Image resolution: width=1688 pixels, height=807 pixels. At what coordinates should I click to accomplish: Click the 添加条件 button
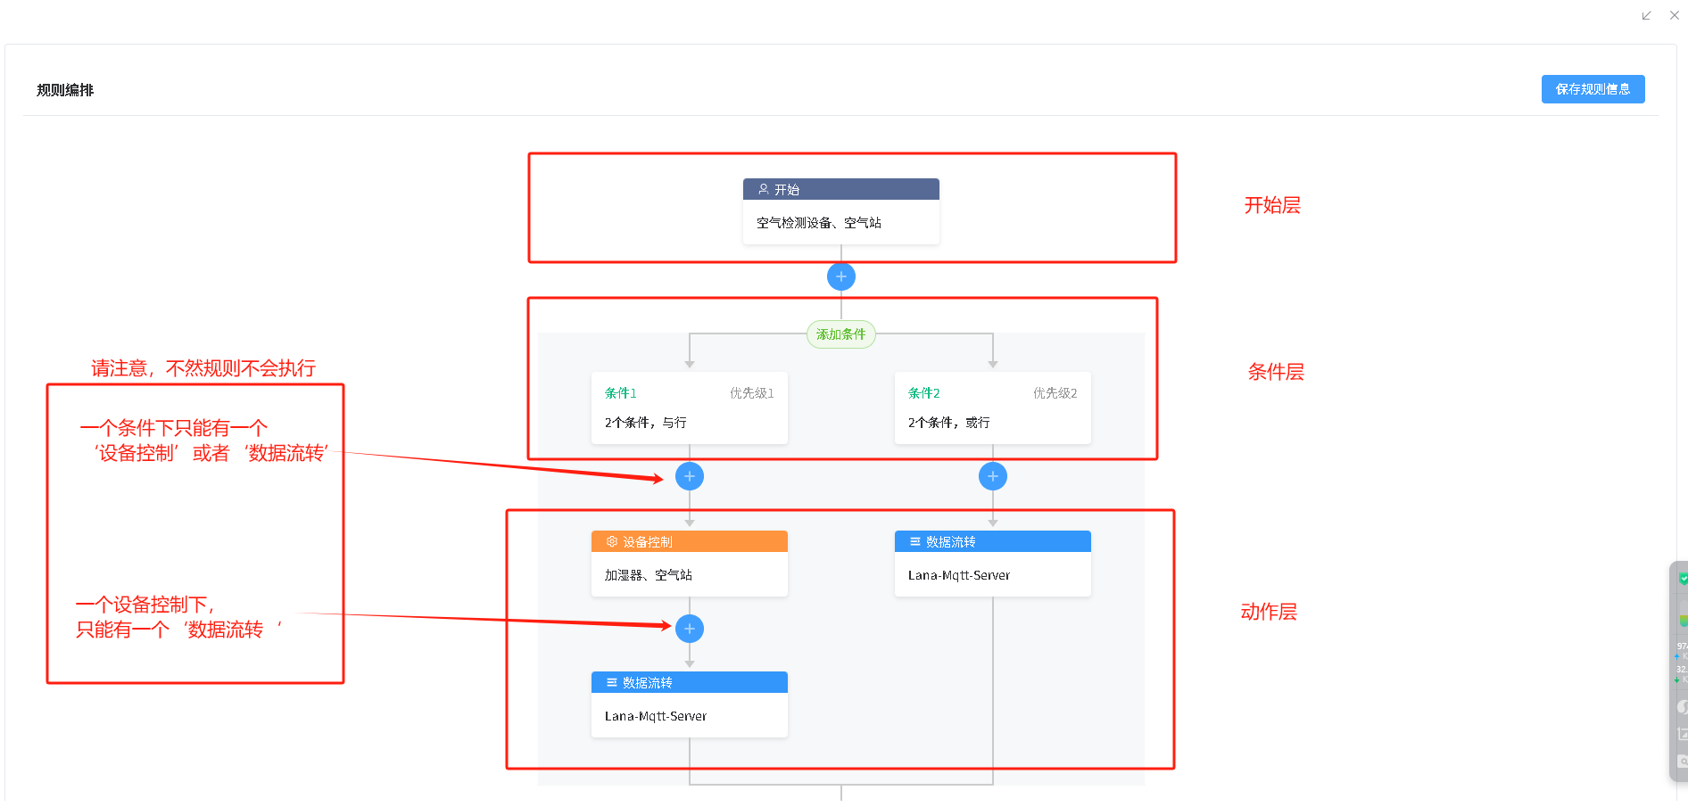(840, 334)
